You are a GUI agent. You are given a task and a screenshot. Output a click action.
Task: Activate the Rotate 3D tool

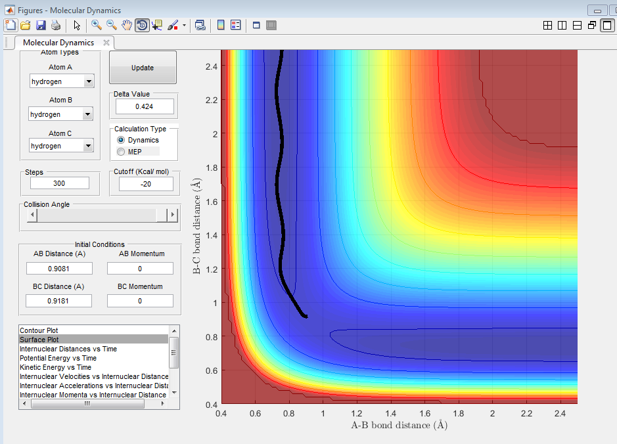(x=142, y=25)
